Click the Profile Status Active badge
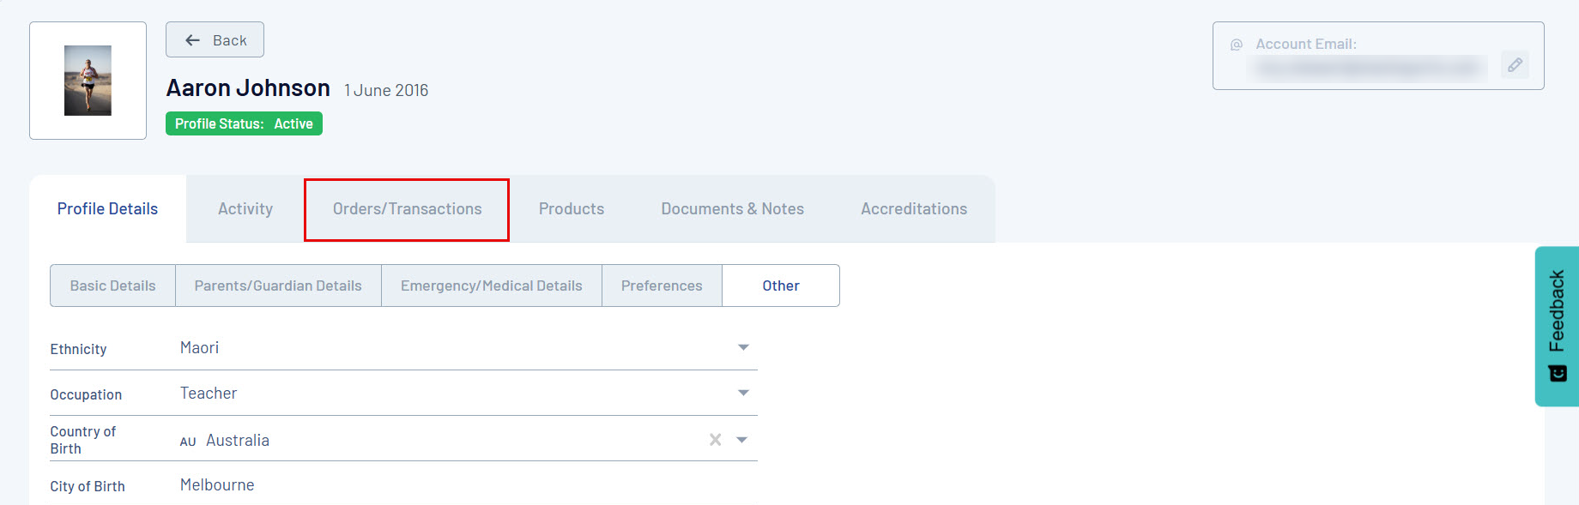The width and height of the screenshot is (1579, 505). tap(244, 124)
